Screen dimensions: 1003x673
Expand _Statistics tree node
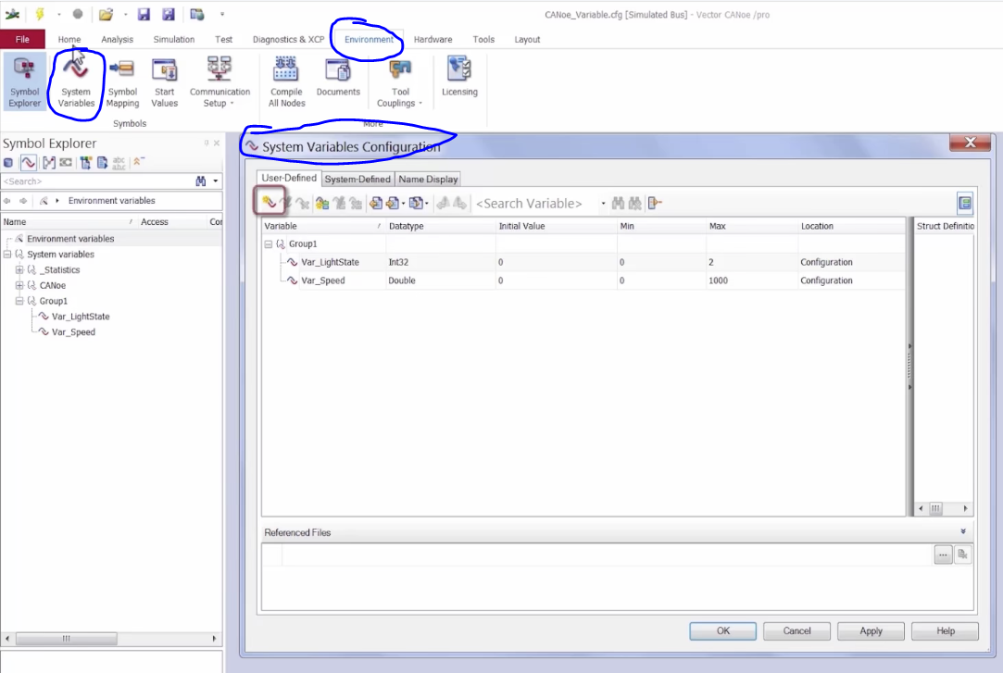click(x=19, y=269)
